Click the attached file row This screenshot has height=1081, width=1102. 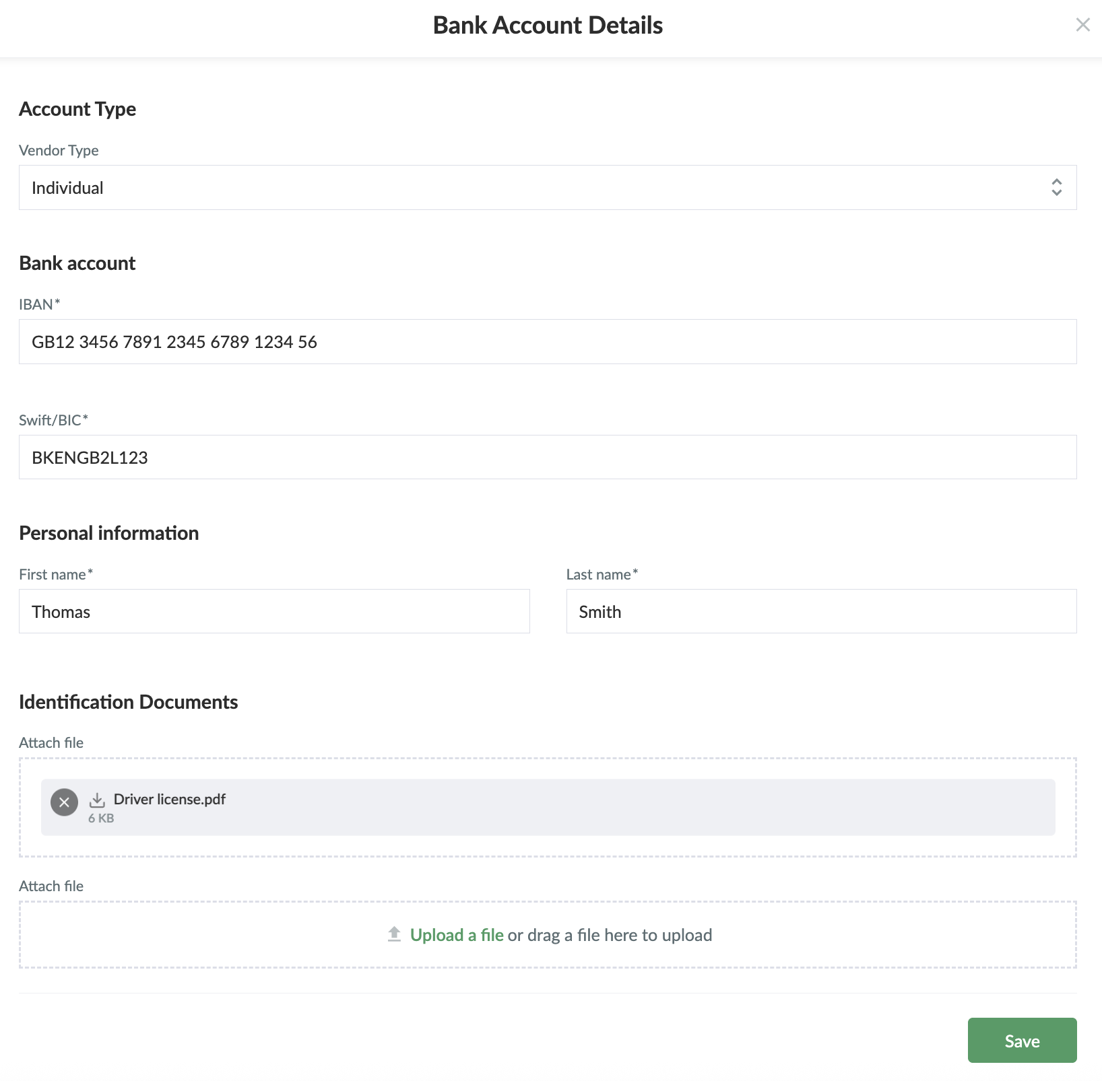click(606, 808)
